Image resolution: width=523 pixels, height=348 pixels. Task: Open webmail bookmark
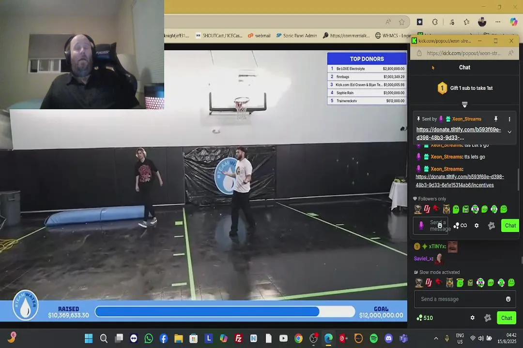[259, 36]
